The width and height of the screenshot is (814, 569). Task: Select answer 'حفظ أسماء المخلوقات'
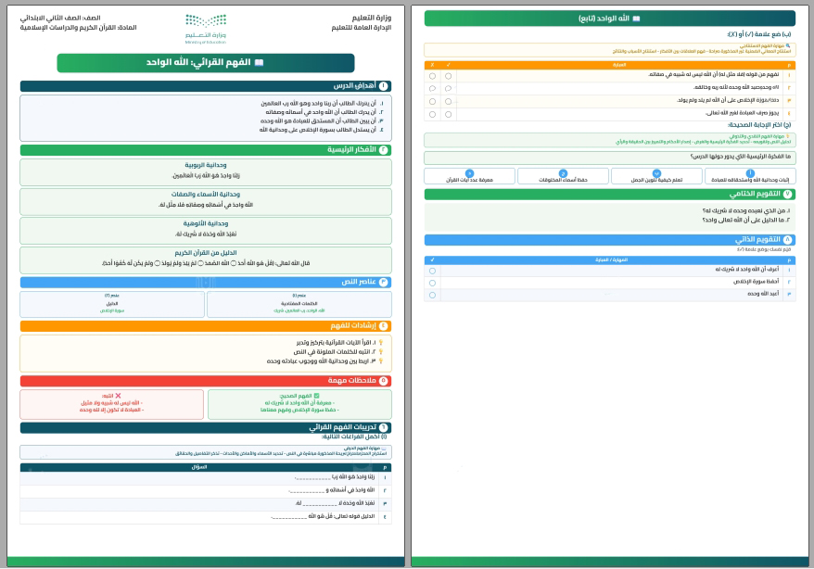(563, 176)
